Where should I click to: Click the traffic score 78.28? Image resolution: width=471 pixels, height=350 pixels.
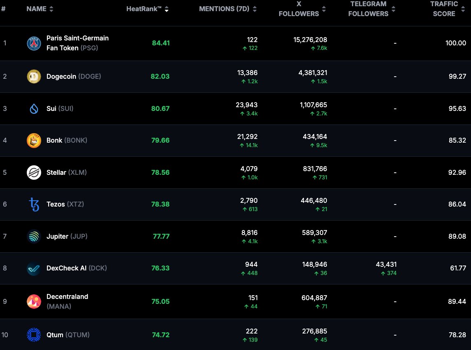[x=457, y=335]
